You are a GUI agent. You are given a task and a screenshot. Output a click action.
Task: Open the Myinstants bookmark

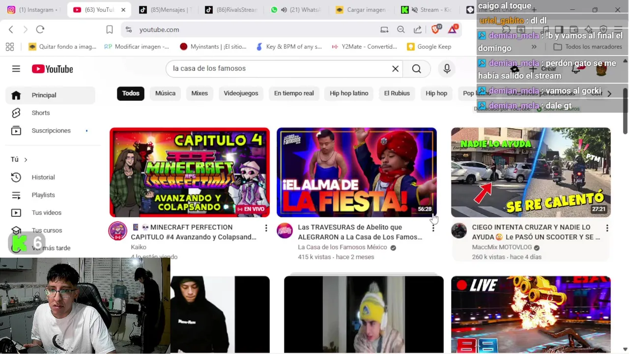[x=213, y=47]
